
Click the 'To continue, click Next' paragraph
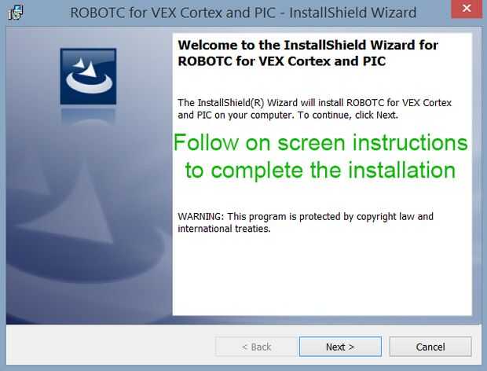[x=314, y=108]
